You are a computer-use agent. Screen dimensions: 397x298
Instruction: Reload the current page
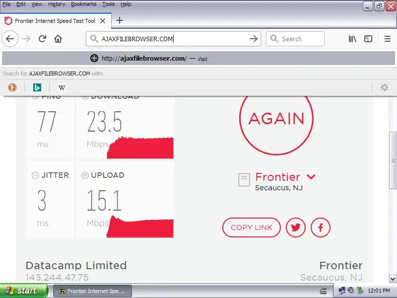pyautogui.click(x=42, y=39)
